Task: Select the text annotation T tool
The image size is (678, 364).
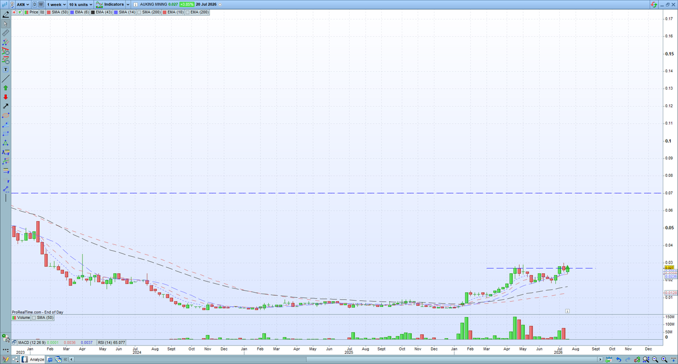Action: point(6,69)
